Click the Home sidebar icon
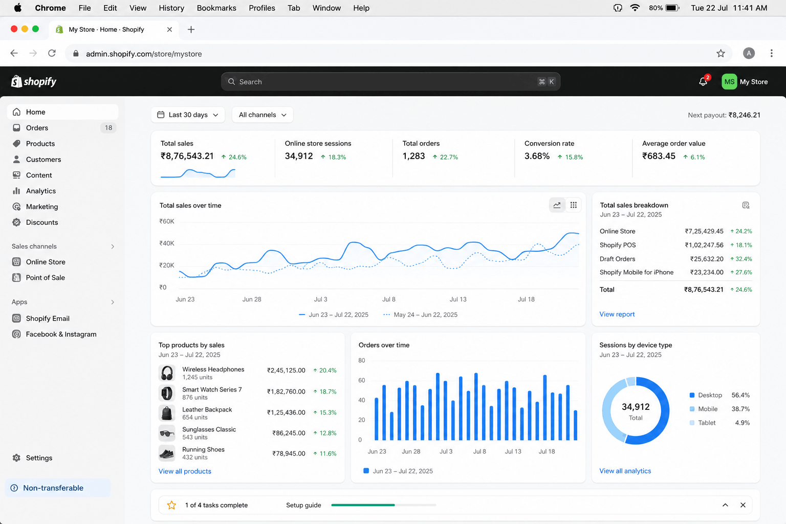This screenshot has width=786, height=524. (x=16, y=112)
